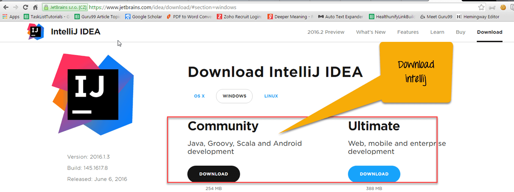514x192 pixels.
Task: Select the OS X platform tab
Action: [200, 96]
